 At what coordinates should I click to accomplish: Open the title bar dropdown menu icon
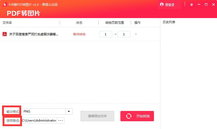[x=191, y=5]
